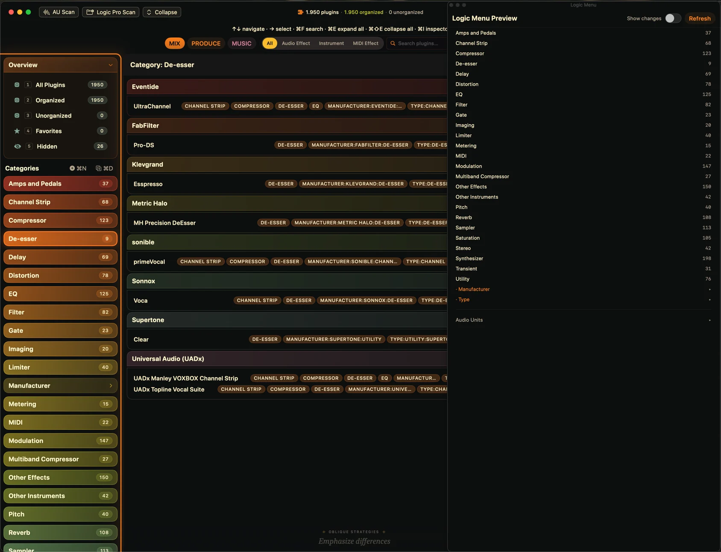This screenshot has width=721, height=552.
Task: Select the Audio Effect filter
Action: coord(296,44)
